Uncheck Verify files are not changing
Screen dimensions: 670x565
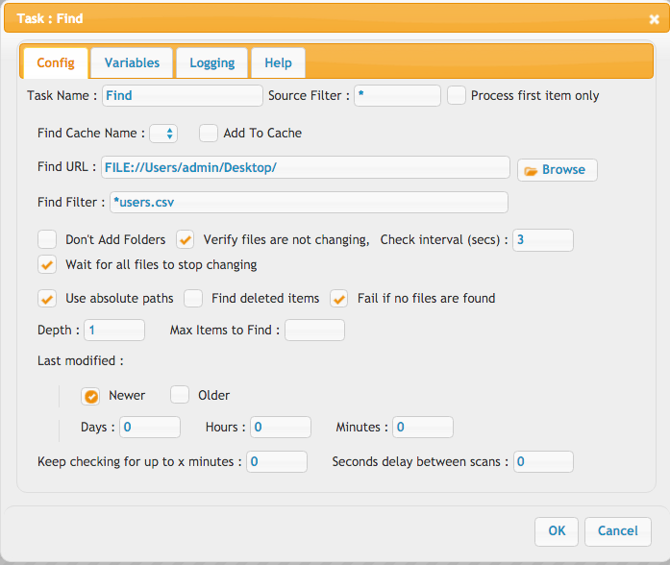[185, 239]
